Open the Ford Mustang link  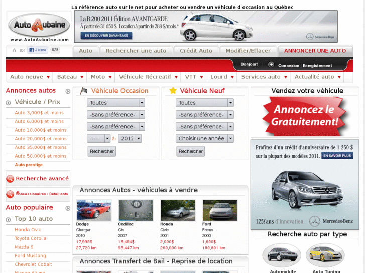coord(30,256)
